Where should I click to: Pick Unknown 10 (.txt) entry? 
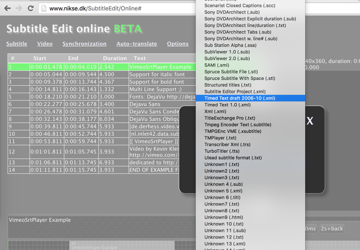click(x=251, y=224)
